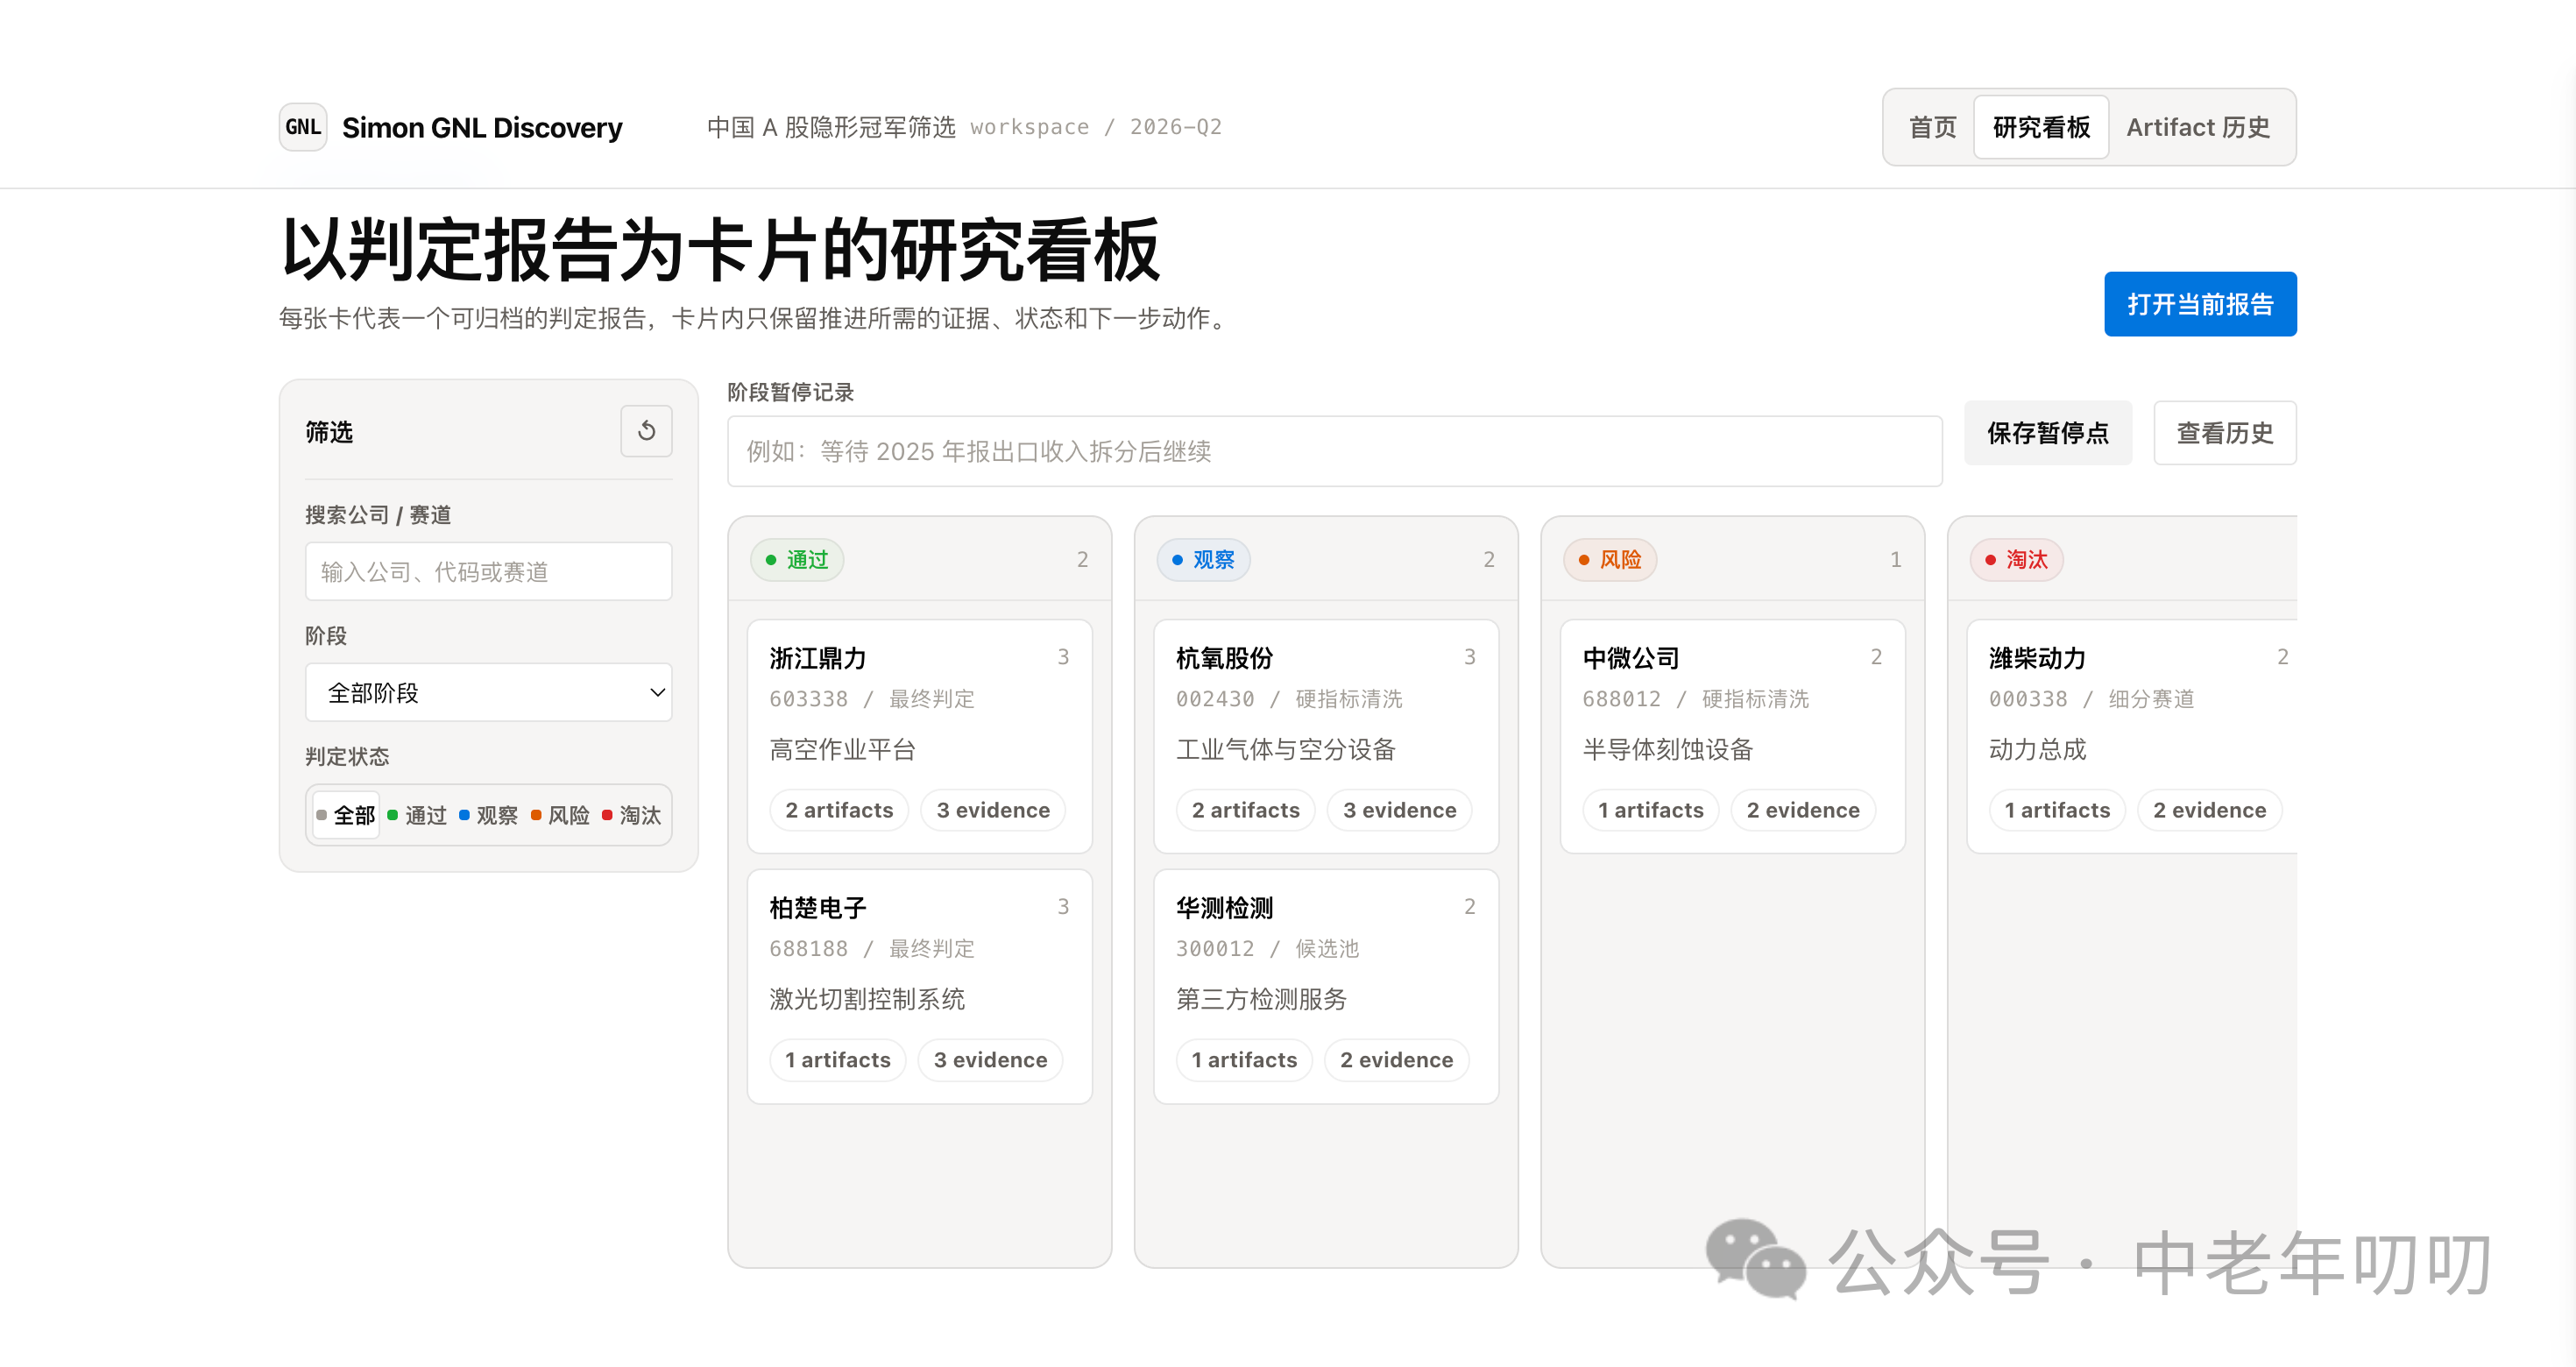
Task: Click 3 evidence chip on 杭氧股份
Action: pyautogui.click(x=1399, y=810)
